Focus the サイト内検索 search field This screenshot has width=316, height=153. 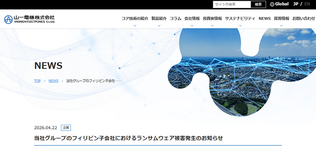click(x=232, y=4)
